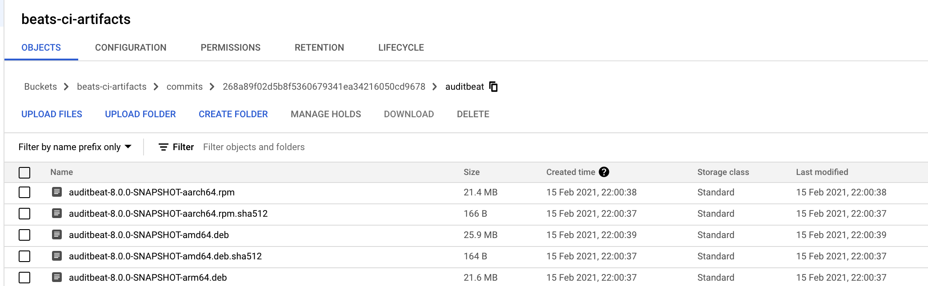Click the 25.9 MB size cell
The height and width of the screenshot is (286, 928).
tap(480, 235)
